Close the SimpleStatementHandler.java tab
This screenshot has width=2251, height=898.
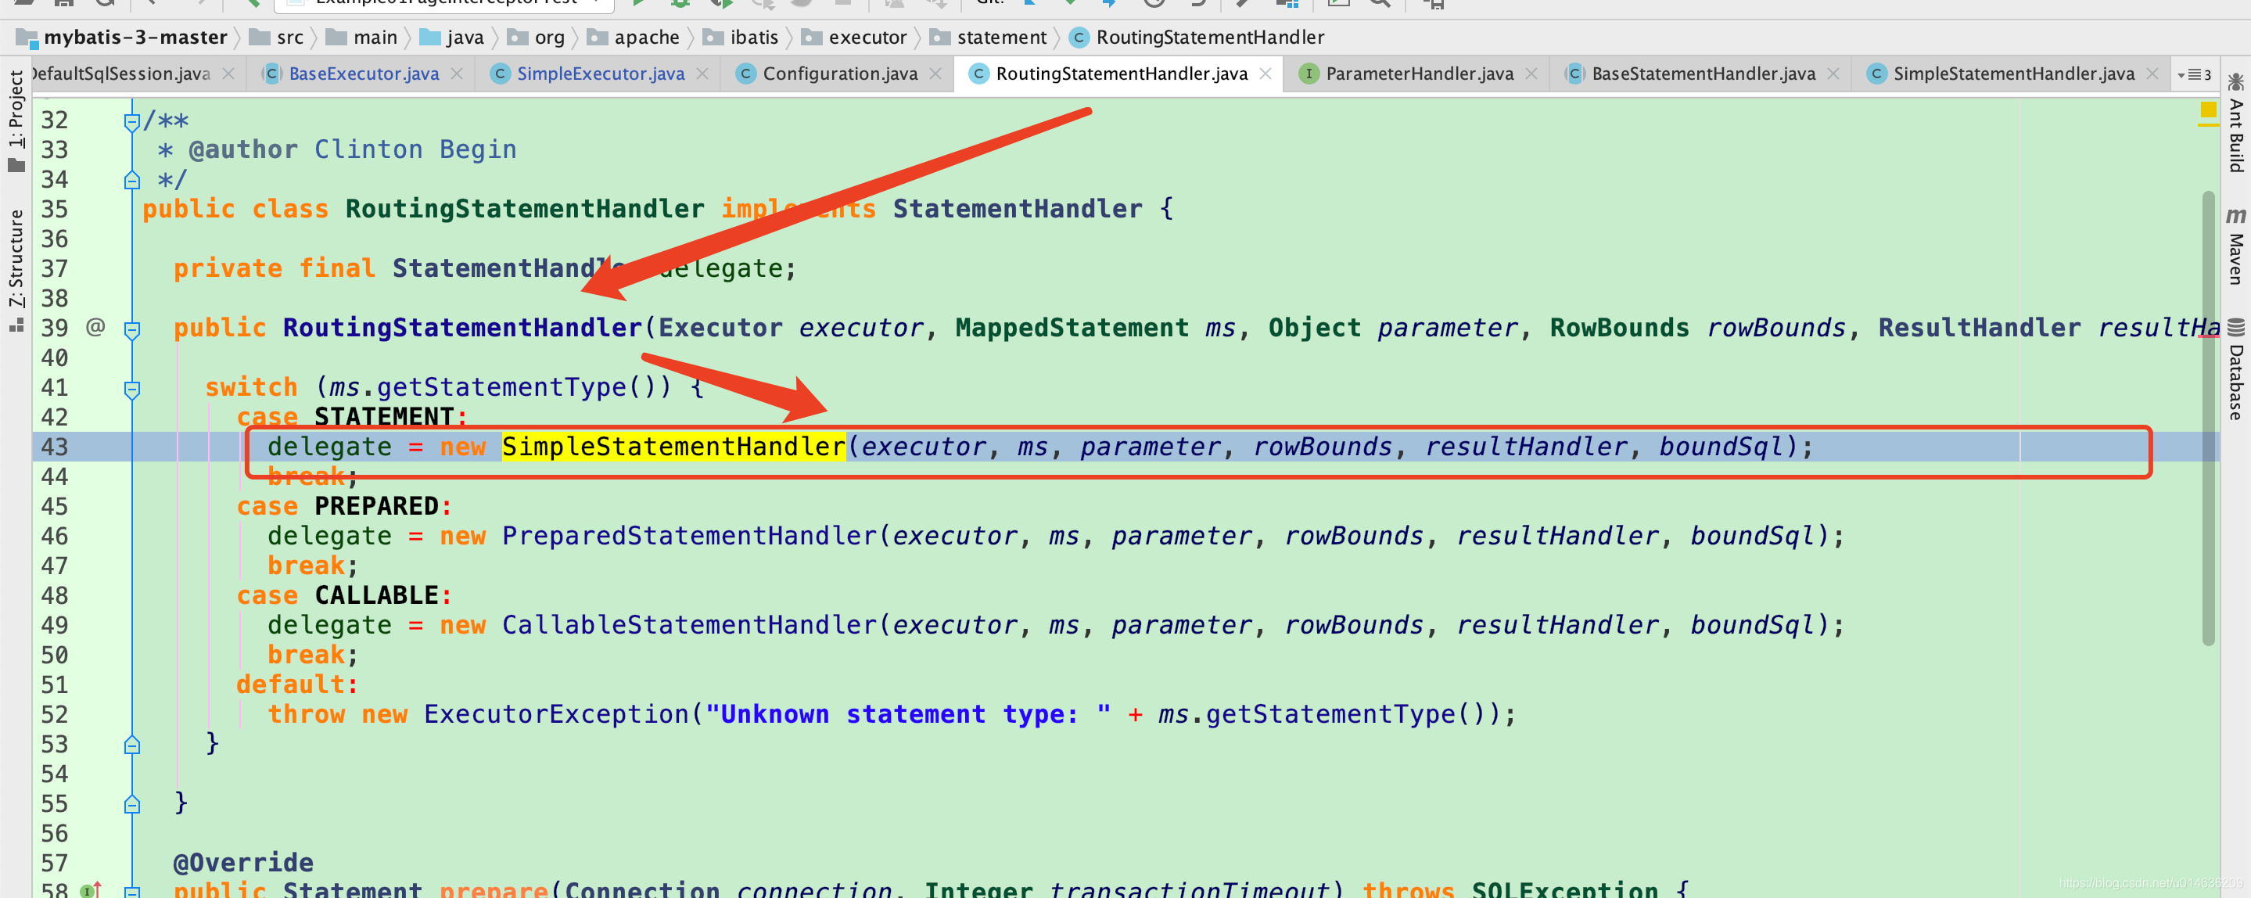click(2152, 74)
